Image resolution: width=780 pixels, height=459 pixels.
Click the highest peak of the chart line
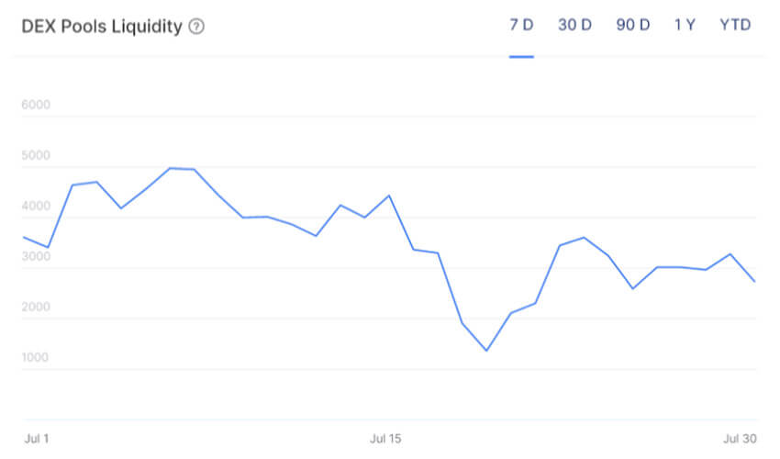(x=171, y=168)
